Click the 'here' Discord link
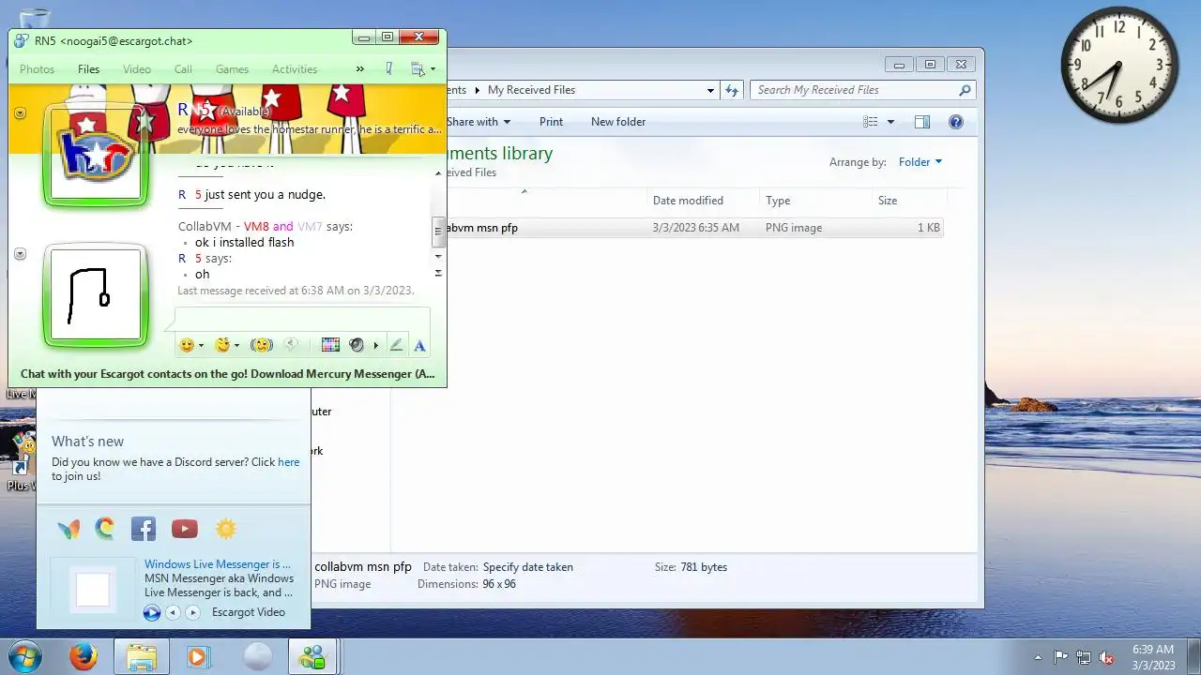The image size is (1201, 675). click(x=288, y=462)
